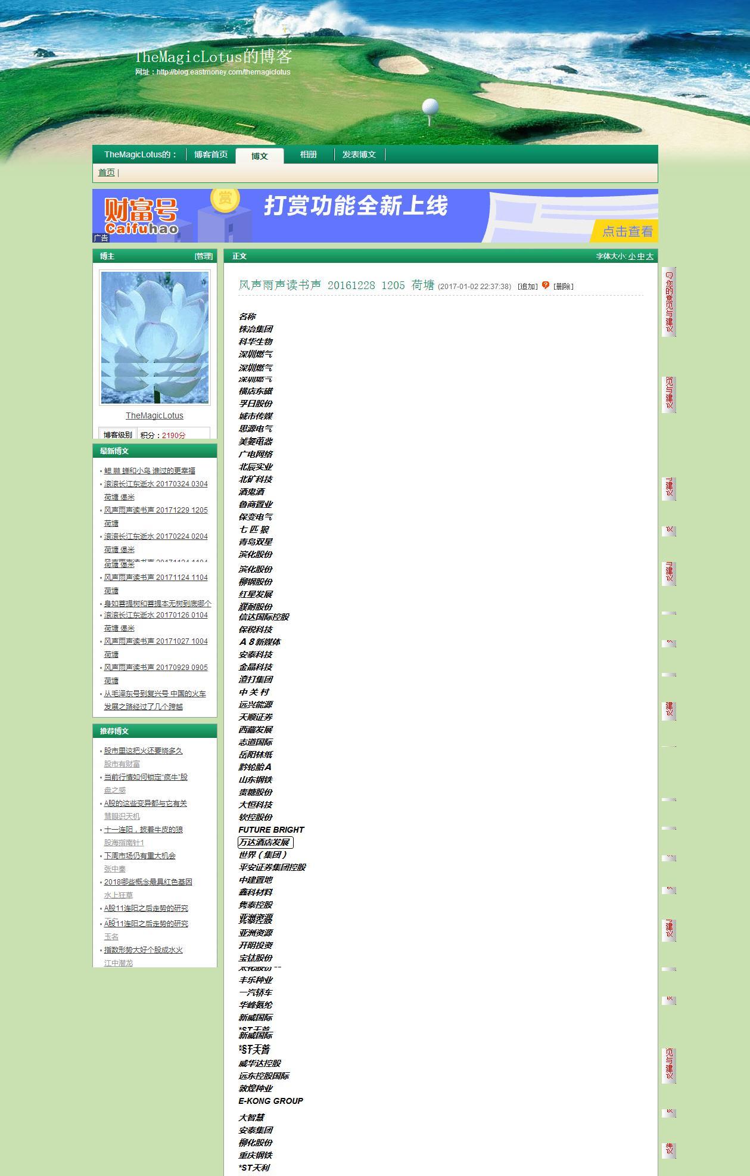Click author link 水上狂草
This screenshot has width=750, height=1176.
click(119, 895)
